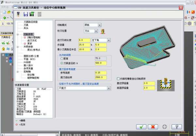196x136 pixels.
Task: Click right scroll arrow at bottom of manager
Action: tap(57, 135)
